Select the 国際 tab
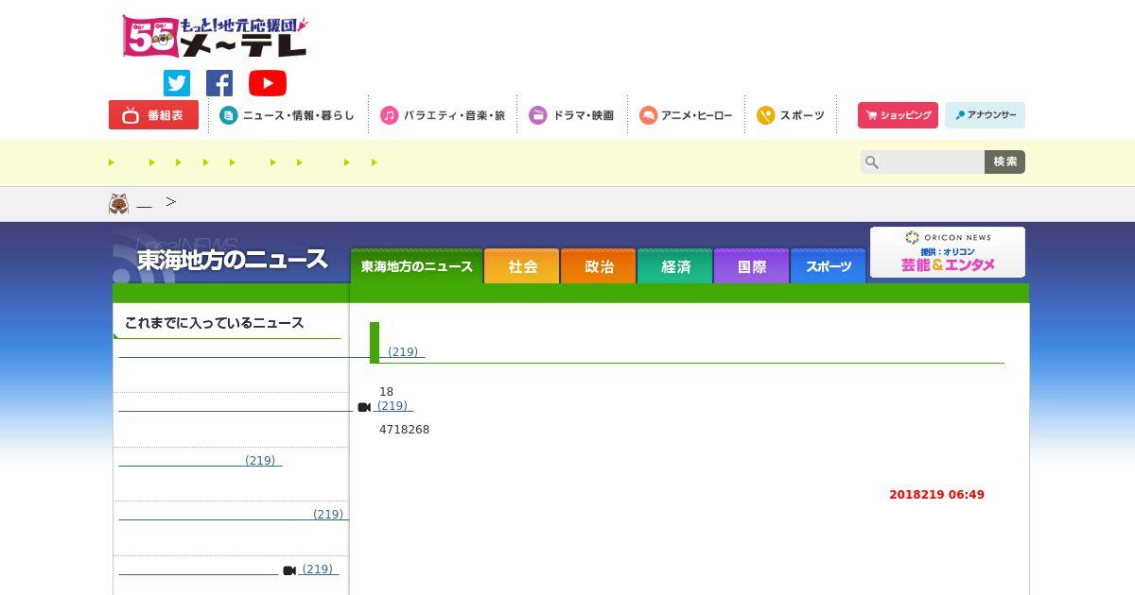 752,266
